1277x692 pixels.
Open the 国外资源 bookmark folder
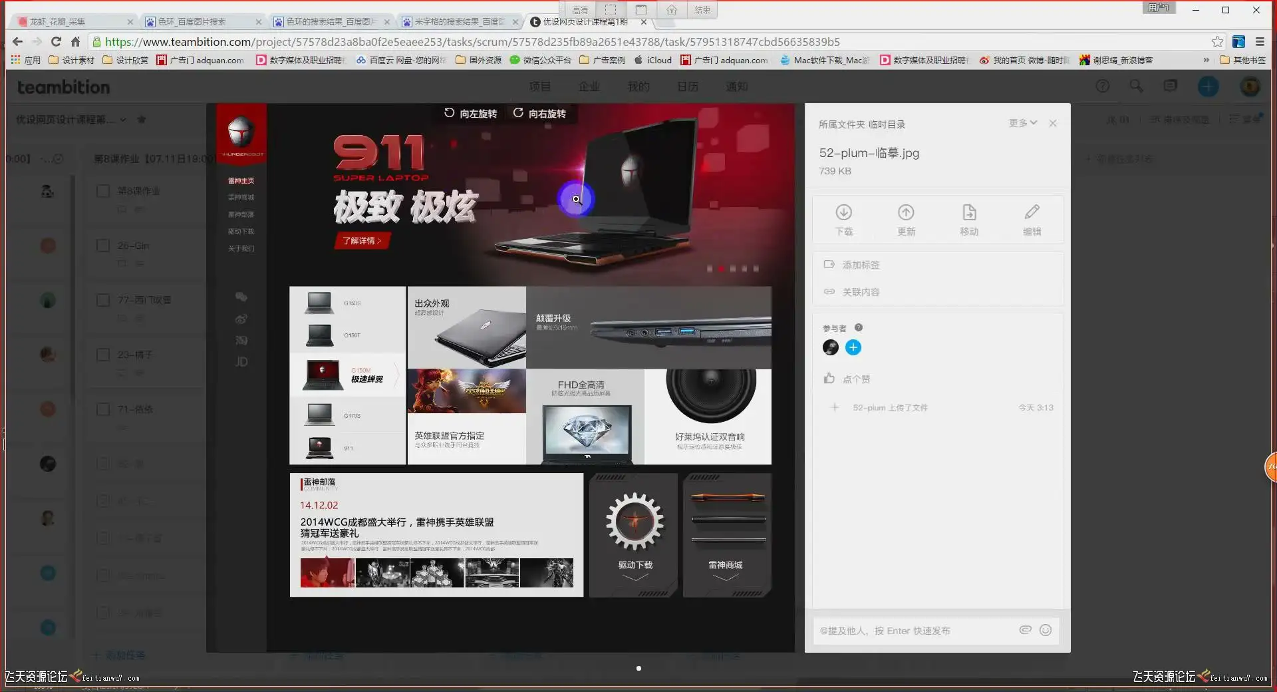click(x=479, y=60)
